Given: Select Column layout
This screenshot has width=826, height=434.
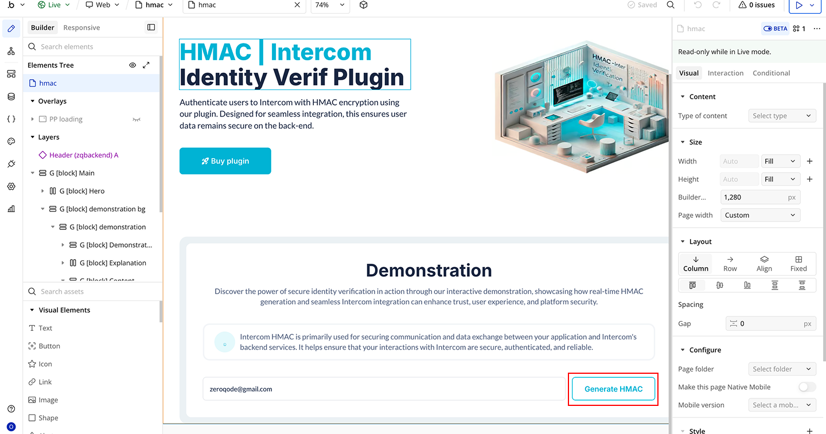Looking at the screenshot, I should [696, 264].
